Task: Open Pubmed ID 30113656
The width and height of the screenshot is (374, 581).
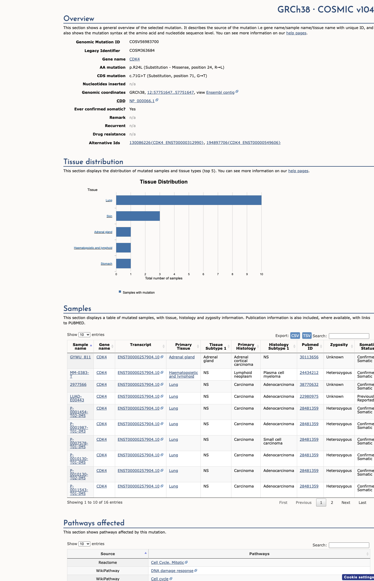Action: coord(309,357)
